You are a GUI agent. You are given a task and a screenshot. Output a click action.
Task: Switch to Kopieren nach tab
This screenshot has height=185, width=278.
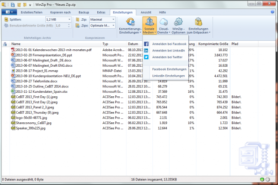[x=60, y=12]
